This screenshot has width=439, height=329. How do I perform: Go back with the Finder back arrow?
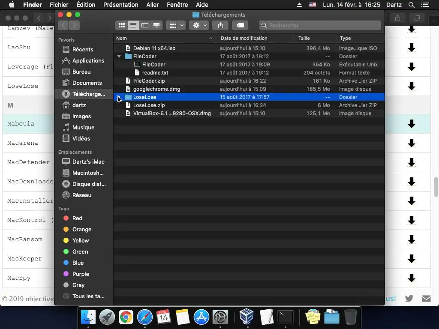click(63, 25)
